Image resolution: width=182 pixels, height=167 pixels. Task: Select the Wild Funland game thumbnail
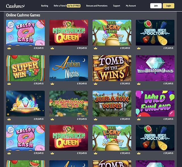coord(155,104)
